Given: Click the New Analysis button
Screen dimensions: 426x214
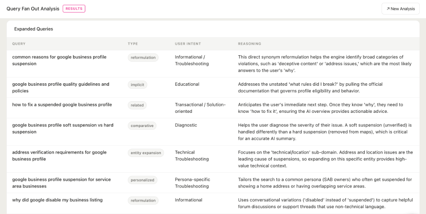Looking at the screenshot, I should [x=401, y=9].
